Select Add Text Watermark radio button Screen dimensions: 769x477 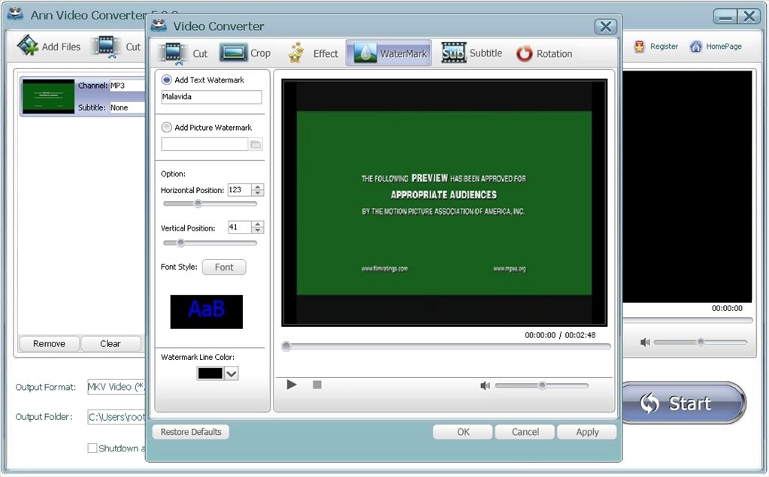point(167,80)
